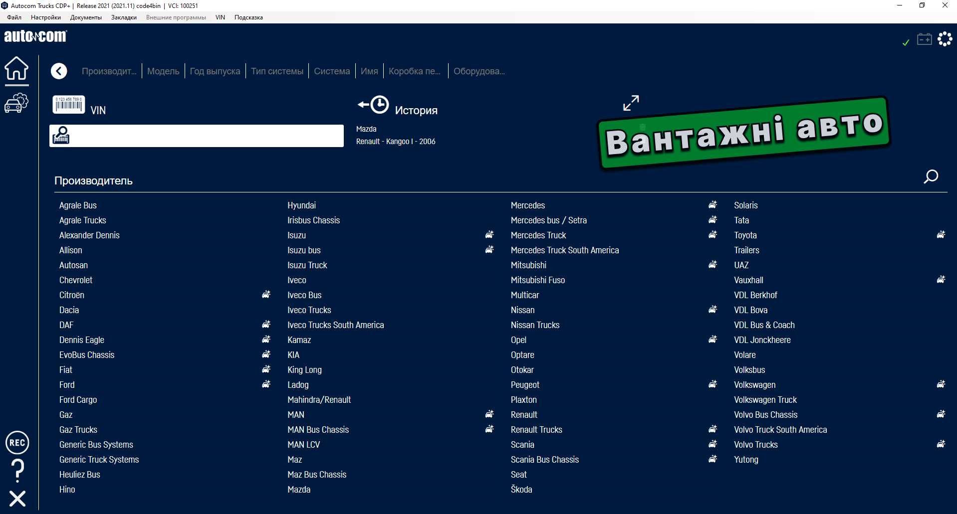This screenshot has height=514, width=957.
Task: Select the Производит... breadcrumb step
Action: tap(109, 71)
